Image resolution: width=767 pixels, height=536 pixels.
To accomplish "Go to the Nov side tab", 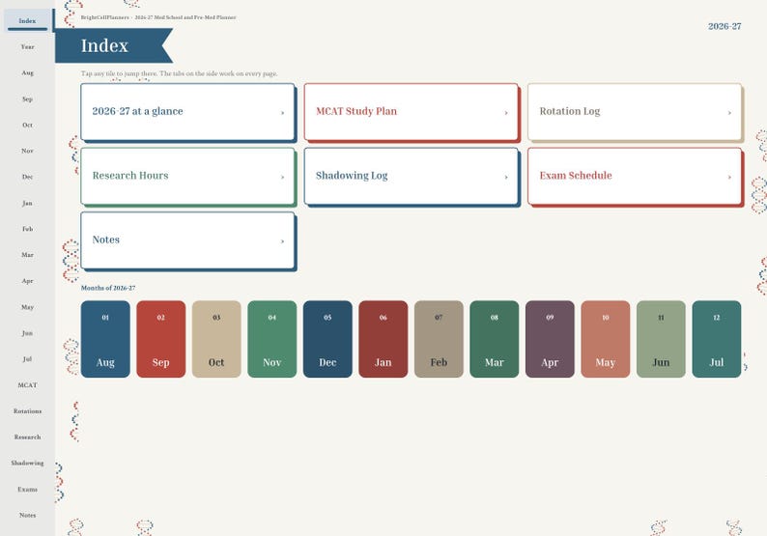I will click(x=27, y=151).
